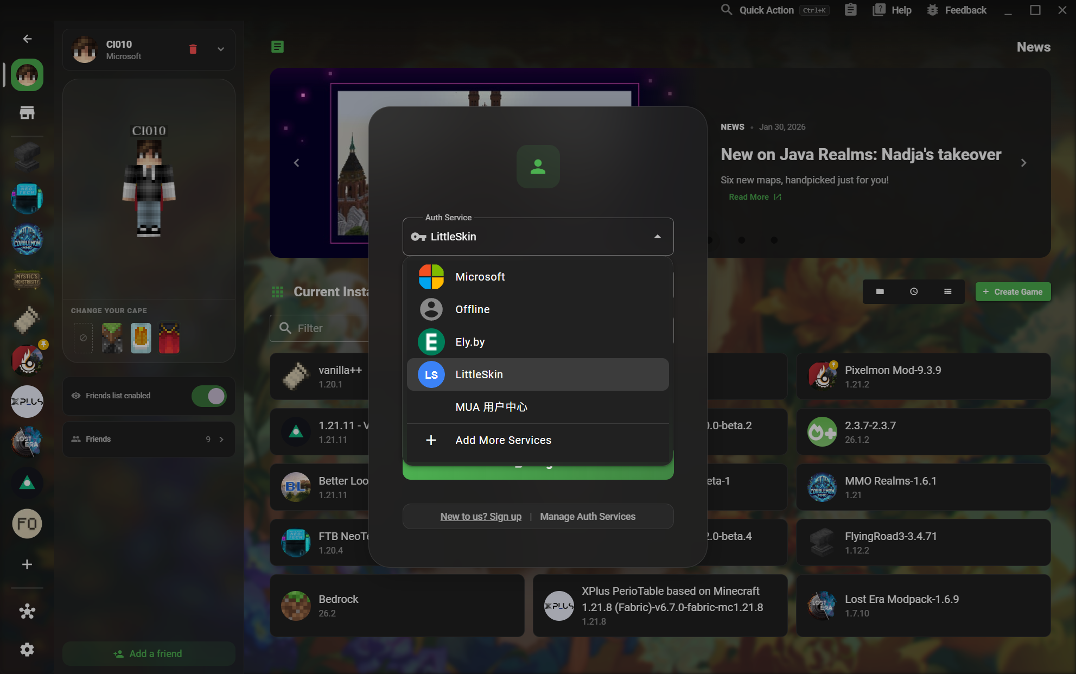This screenshot has height=674, width=1076.
Task: Click the Bedrock instance grass block icon
Action: pos(296,606)
